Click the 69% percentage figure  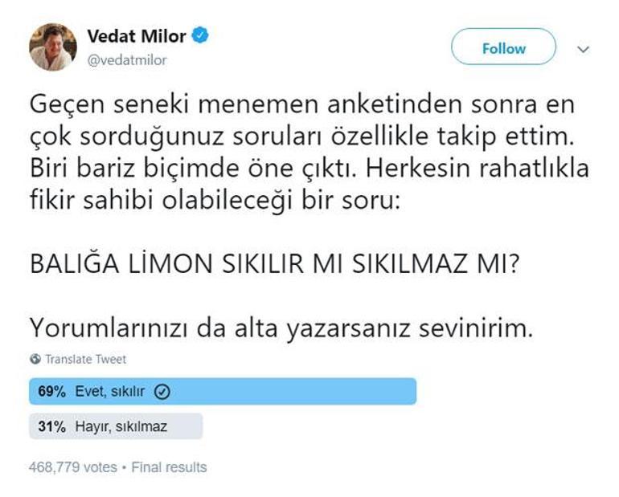tap(51, 393)
